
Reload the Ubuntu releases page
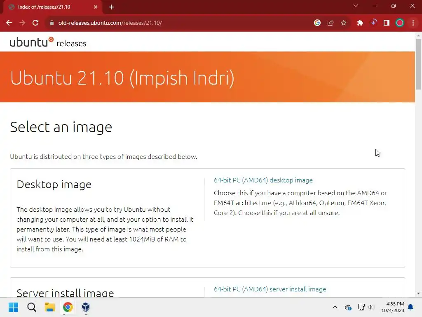pyautogui.click(x=35, y=23)
